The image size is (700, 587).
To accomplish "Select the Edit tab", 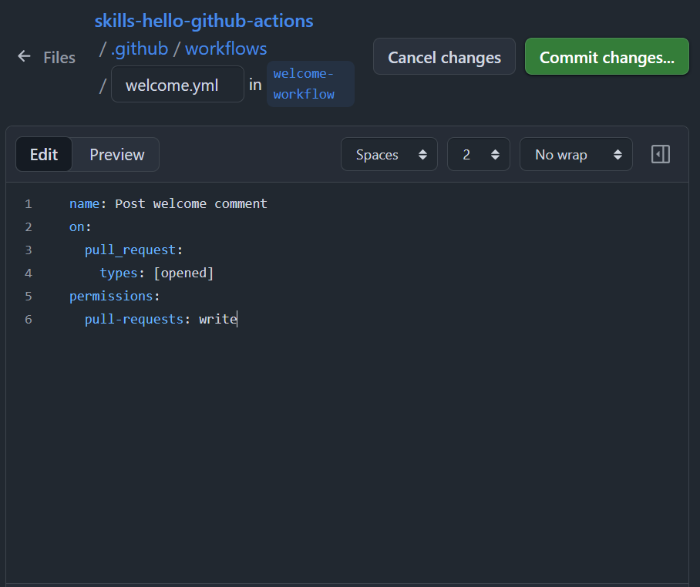I will 44,154.
